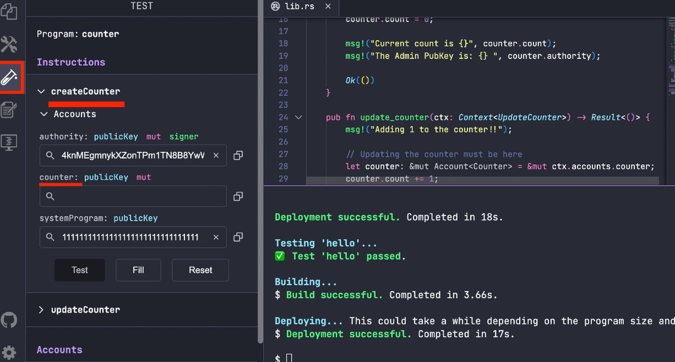Viewport: 675px width, 362px height.
Task: Click the comment on line 27
Action: (x=434, y=154)
